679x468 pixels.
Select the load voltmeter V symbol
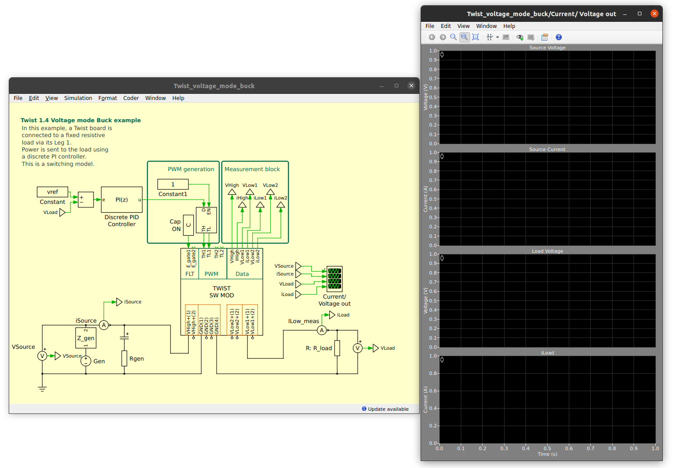click(x=358, y=348)
